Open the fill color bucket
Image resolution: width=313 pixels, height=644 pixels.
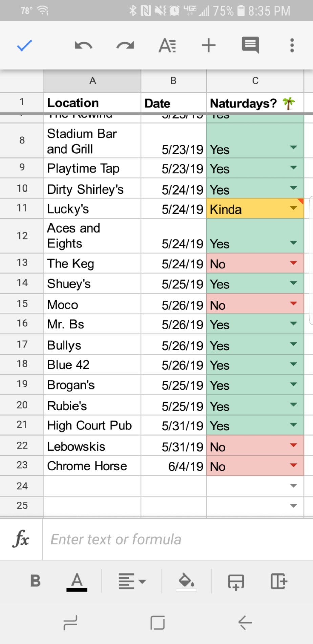[186, 581]
